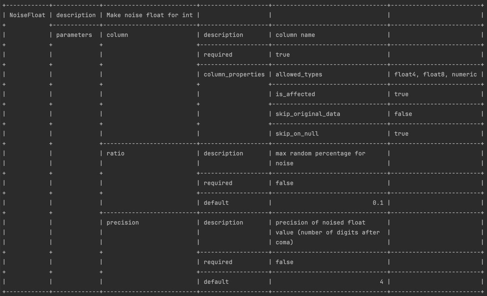The image size is (487, 296).
Task: Click the parameters cell
Action: (74, 35)
